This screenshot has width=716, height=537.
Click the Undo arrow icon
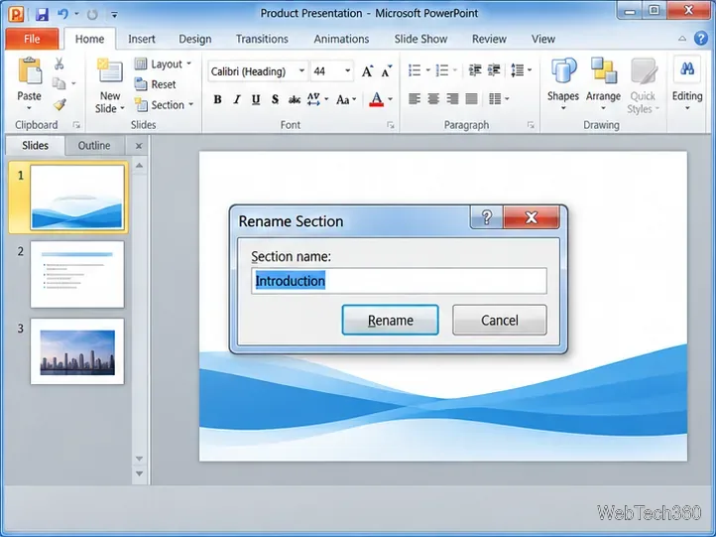point(62,14)
